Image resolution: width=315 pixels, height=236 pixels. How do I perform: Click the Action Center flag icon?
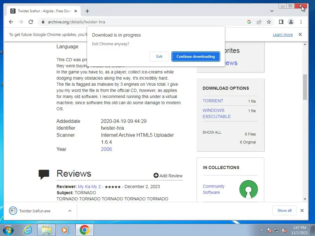pyautogui.click(x=269, y=230)
